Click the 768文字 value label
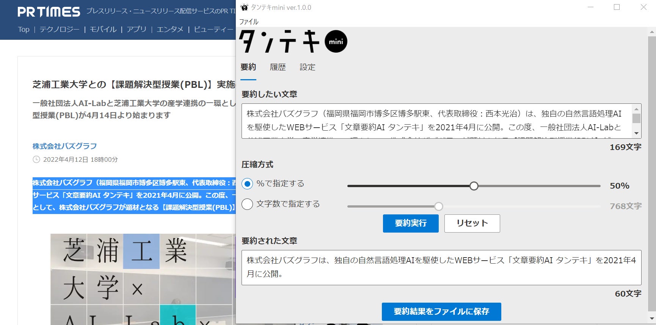Viewport: 656px width, 325px height. tap(626, 206)
